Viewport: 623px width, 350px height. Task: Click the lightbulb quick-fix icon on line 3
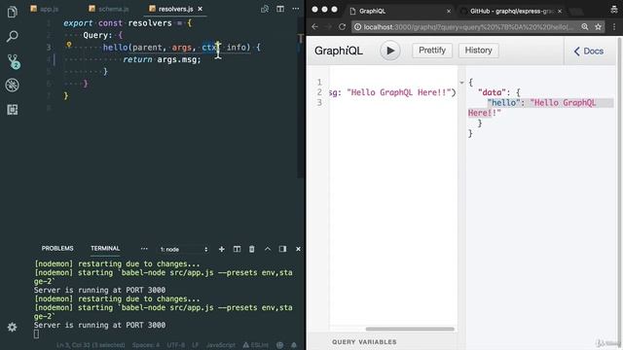point(69,45)
